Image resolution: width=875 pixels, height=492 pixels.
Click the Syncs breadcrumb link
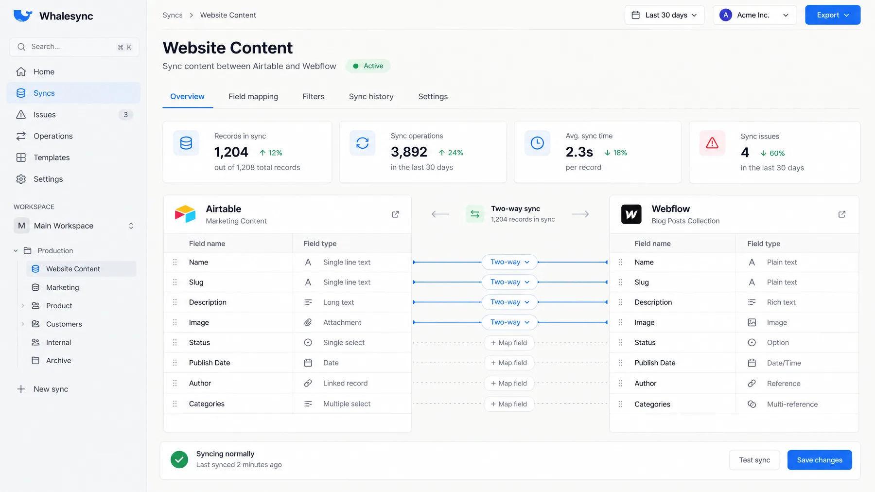[x=173, y=15]
